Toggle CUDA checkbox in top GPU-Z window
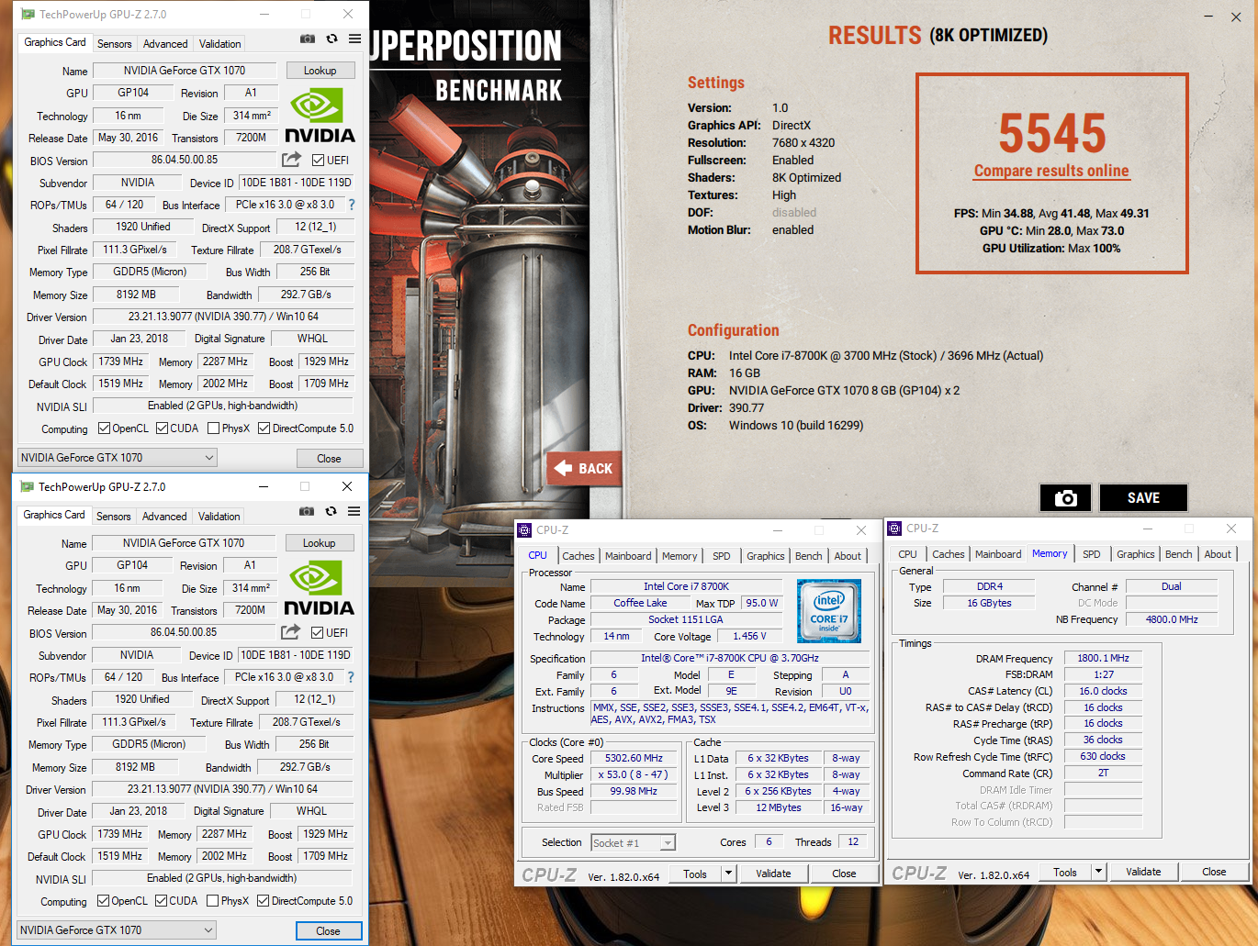This screenshot has width=1258, height=946. [162, 428]
